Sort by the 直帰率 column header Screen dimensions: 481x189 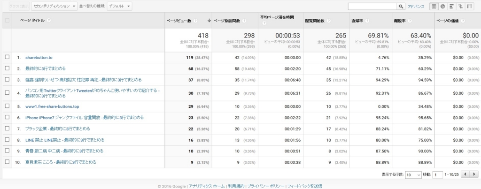pyautogui.click(x=357, y=21)
